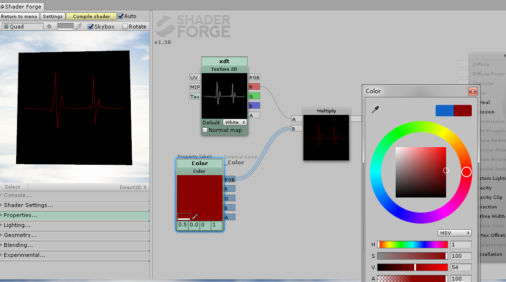
Task: Click the xdt texture preview thumbnail
Action: pyautogui.click(x=224, y=96)
